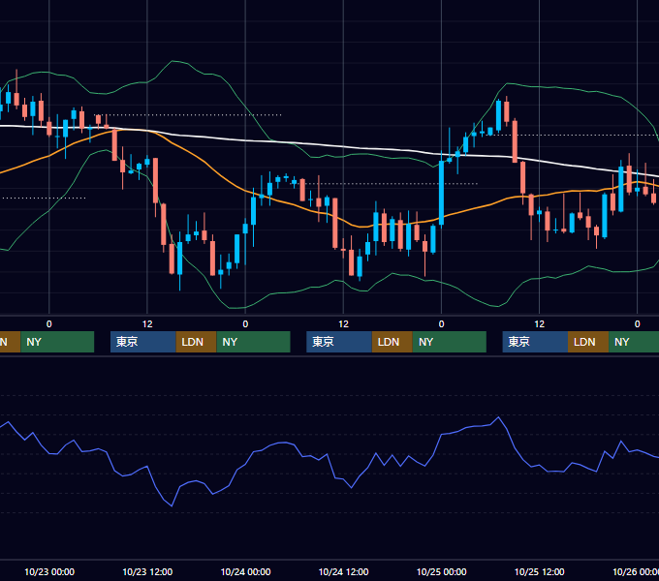This screenshot has height=581, width=659.
Task: Click the tall blue candle at 10/25 00:00
Action: pyautogui.click(x=441, y=193)
